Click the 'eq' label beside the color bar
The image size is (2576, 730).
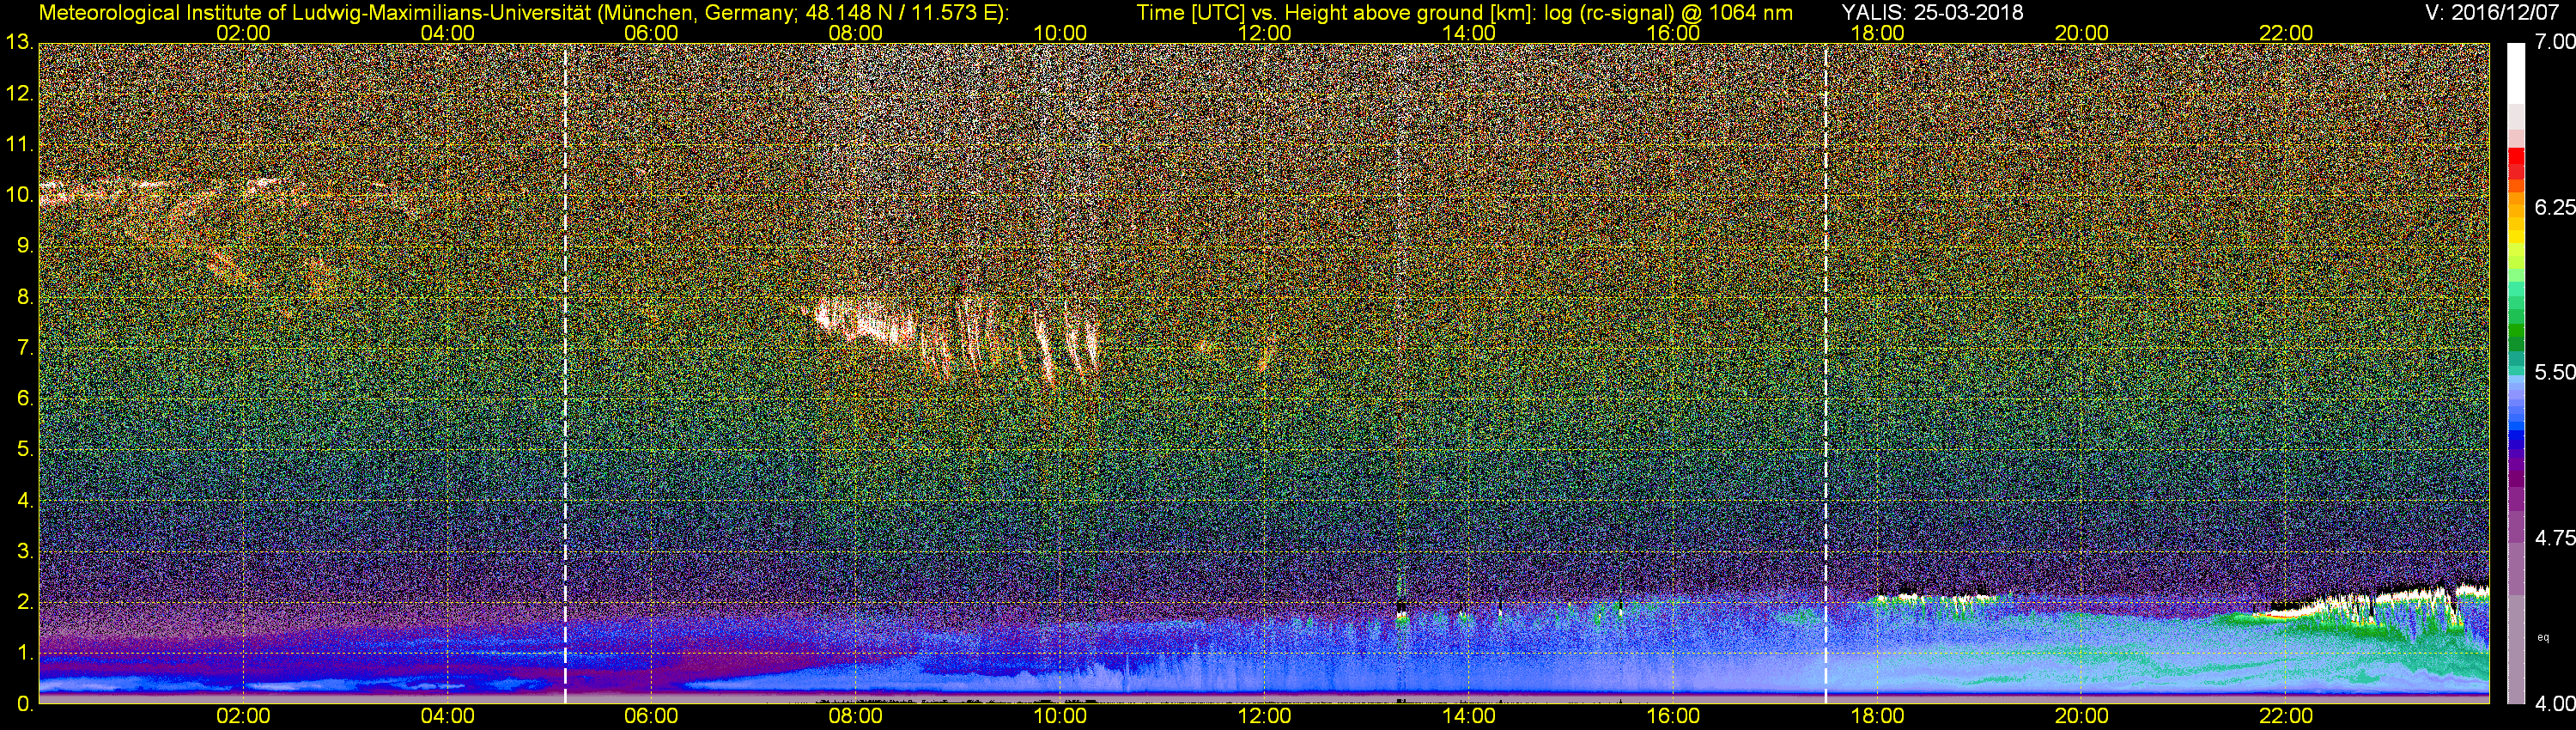click(x=2544, y=637)
